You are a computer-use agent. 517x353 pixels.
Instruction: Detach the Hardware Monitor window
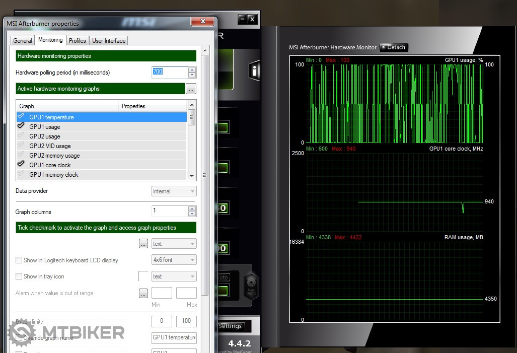(x=394, y=47)
